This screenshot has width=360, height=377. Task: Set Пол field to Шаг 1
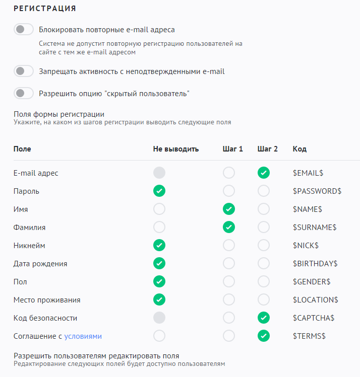[229, 282]
